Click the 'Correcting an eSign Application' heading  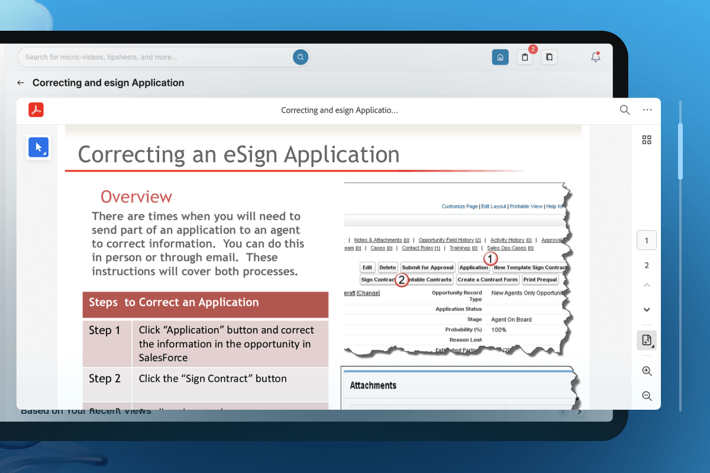point(238,154)
